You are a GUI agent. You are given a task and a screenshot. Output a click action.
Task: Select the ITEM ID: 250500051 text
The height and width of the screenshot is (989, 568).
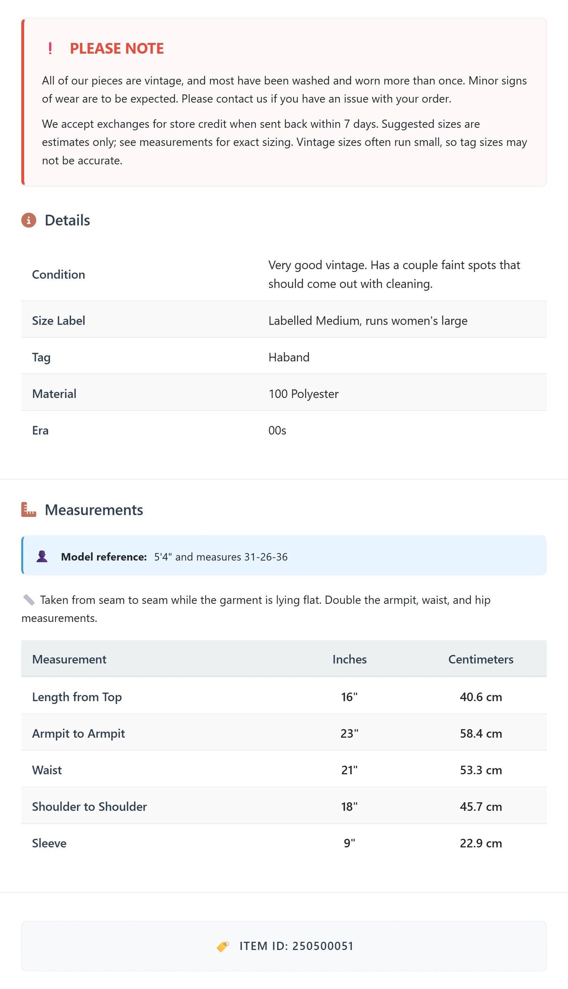click(x=297, y=946)
